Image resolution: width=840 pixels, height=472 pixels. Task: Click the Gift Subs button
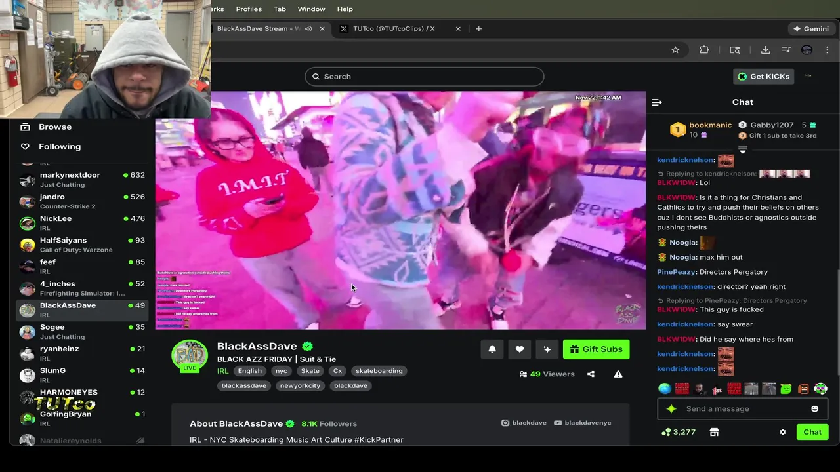(x=597, y=349)
